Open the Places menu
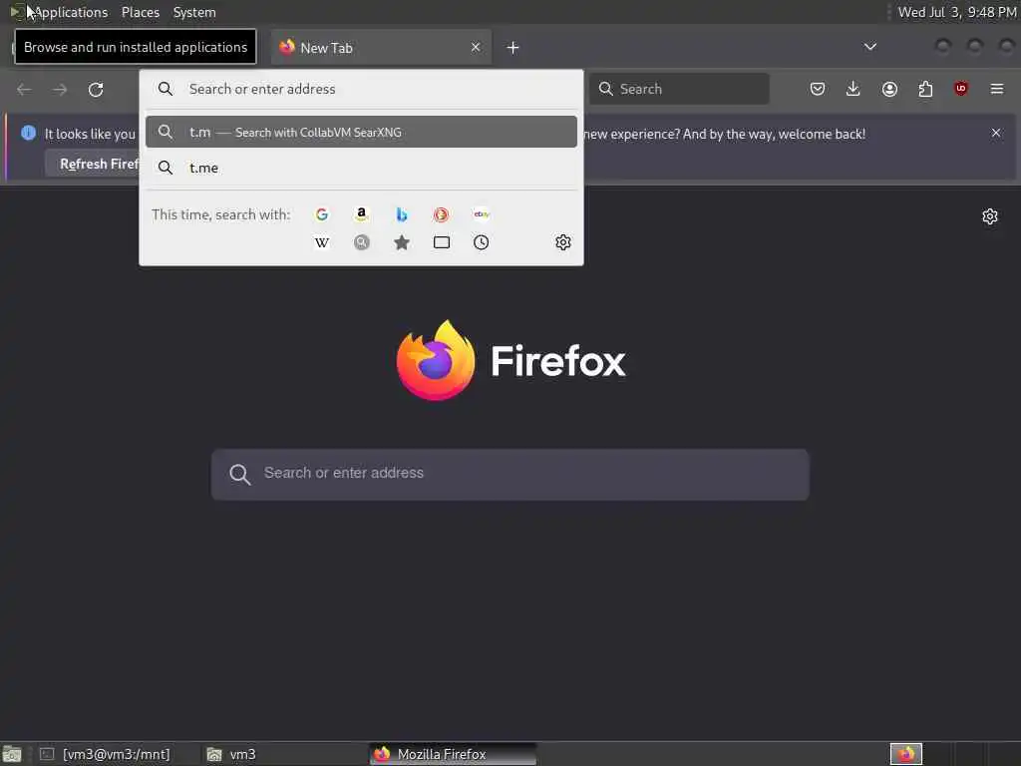This screenshot has width=1021, height=766. 141,12
